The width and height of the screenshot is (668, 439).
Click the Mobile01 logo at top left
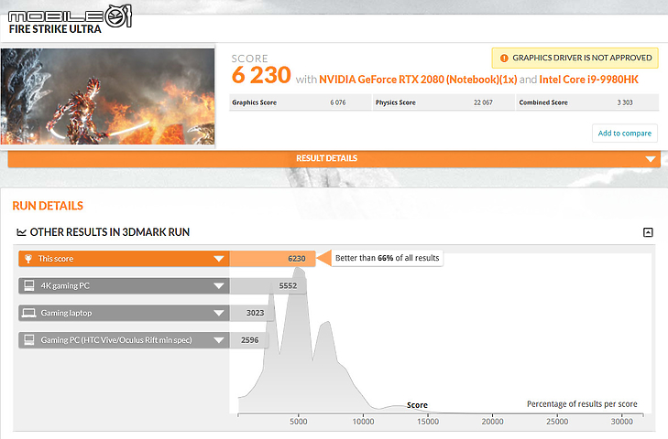(x=71, y=16)
